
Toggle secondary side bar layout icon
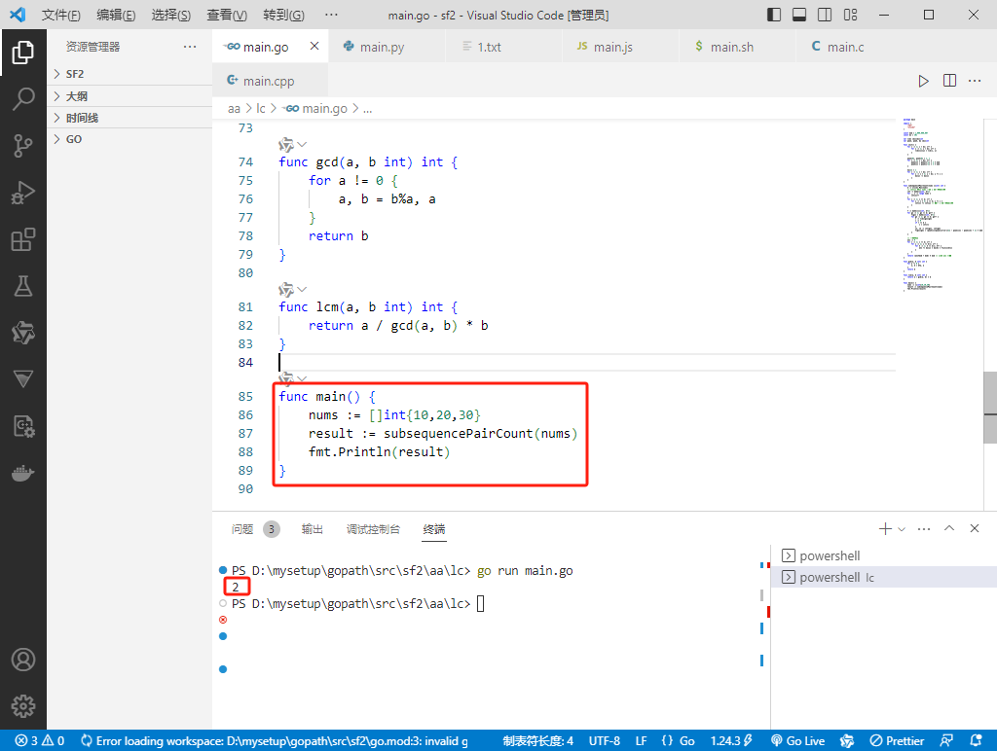click(x=825, y=15)
